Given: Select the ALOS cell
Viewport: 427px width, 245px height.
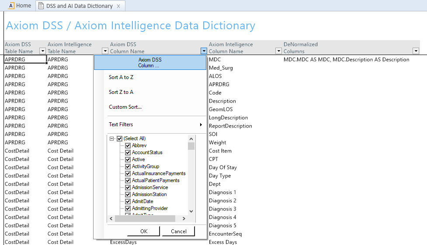Looking at the screenshot, I should tap(215, 76).
